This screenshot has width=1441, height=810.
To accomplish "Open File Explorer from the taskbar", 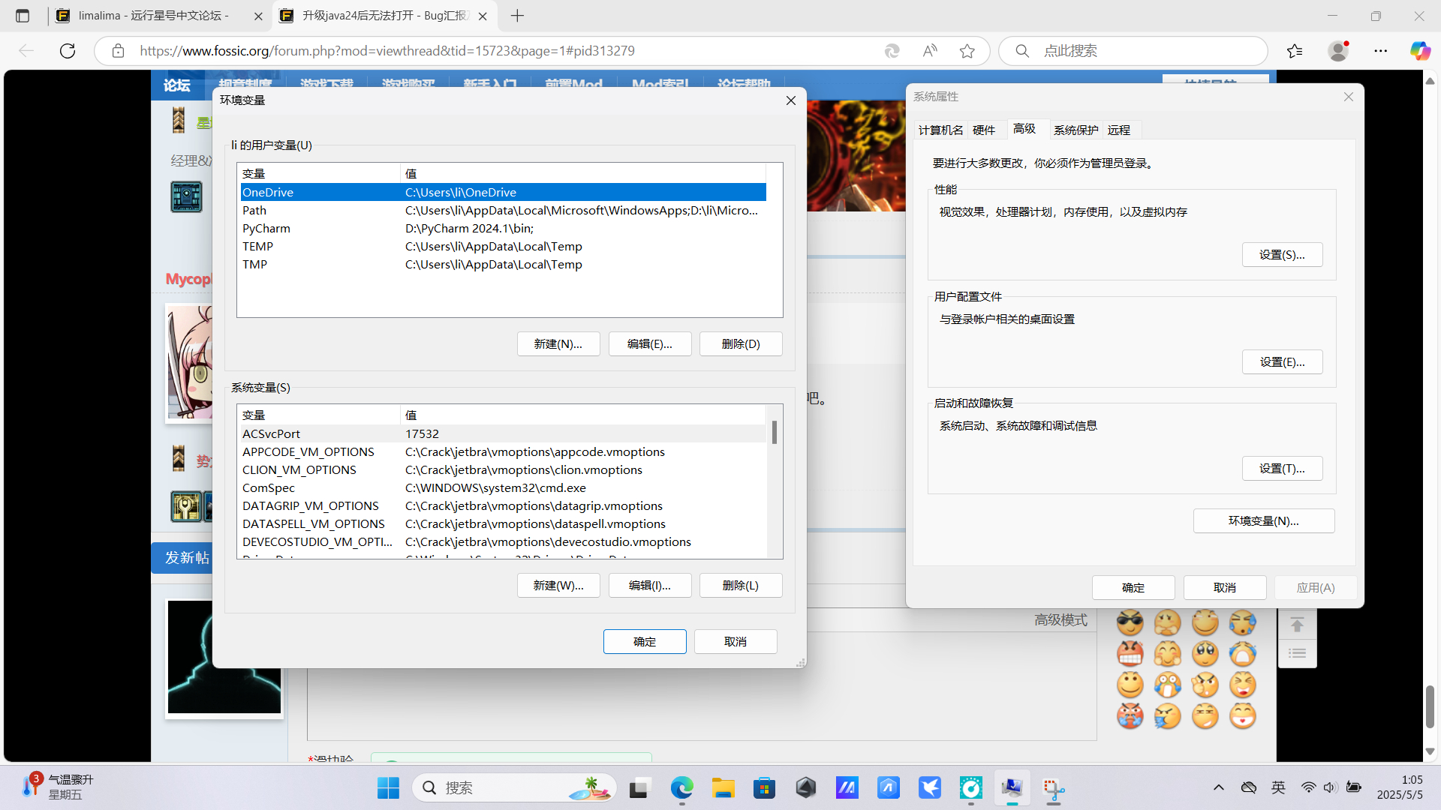I will 723,787.
